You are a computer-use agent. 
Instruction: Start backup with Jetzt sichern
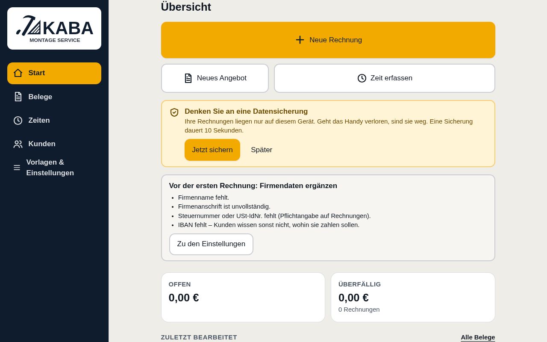212,150
